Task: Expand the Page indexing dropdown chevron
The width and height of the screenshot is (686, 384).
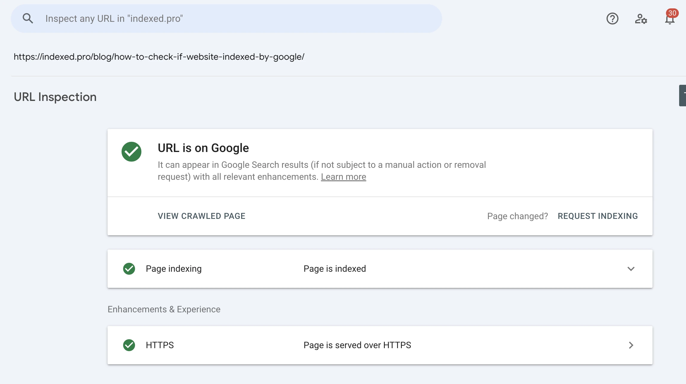Action: click(x=631, y=269)
